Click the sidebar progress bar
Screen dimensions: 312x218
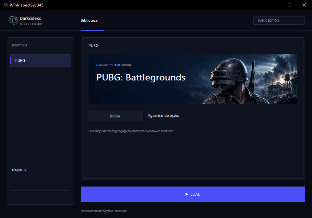pos(41,191)
